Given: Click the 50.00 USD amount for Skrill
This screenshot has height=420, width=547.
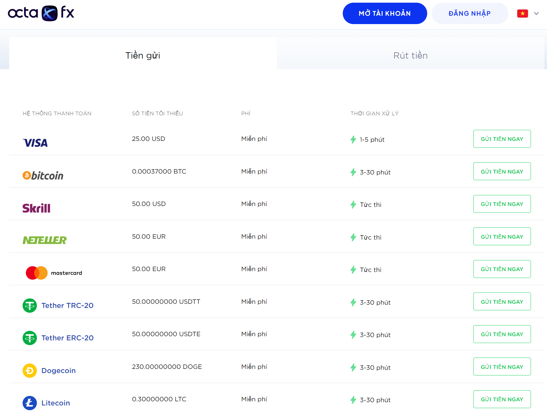Looking at the screenshot, I should [x=149, y=204].
